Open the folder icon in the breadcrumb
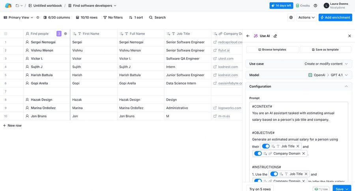This screenshot has height=191, width=355. pyautogui.click(x=17, y=6)
